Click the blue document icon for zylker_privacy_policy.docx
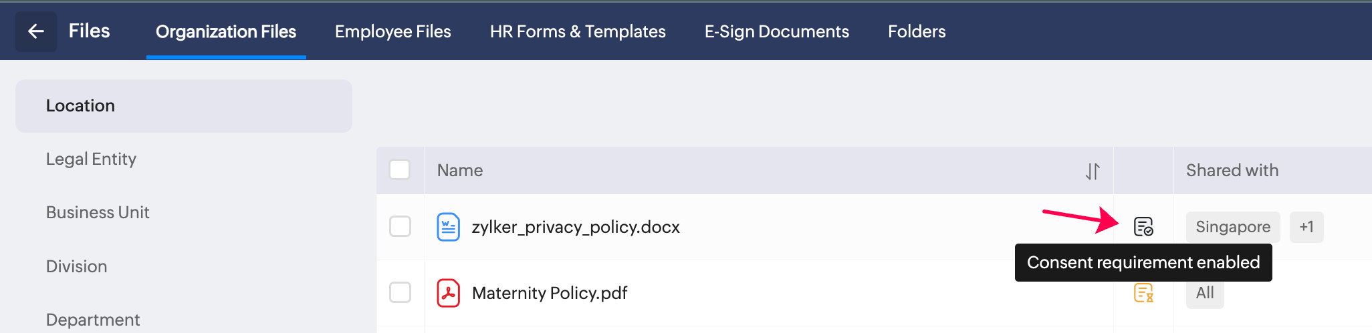The image size is (1372, 333). [448, 227]
